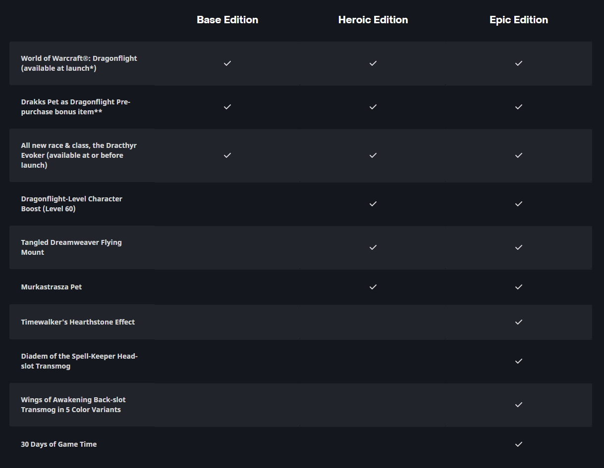Click Heroic Edition checkmark for Character Boost row
The width and height of the screenshot is (604, 468).
coord(373,204)
